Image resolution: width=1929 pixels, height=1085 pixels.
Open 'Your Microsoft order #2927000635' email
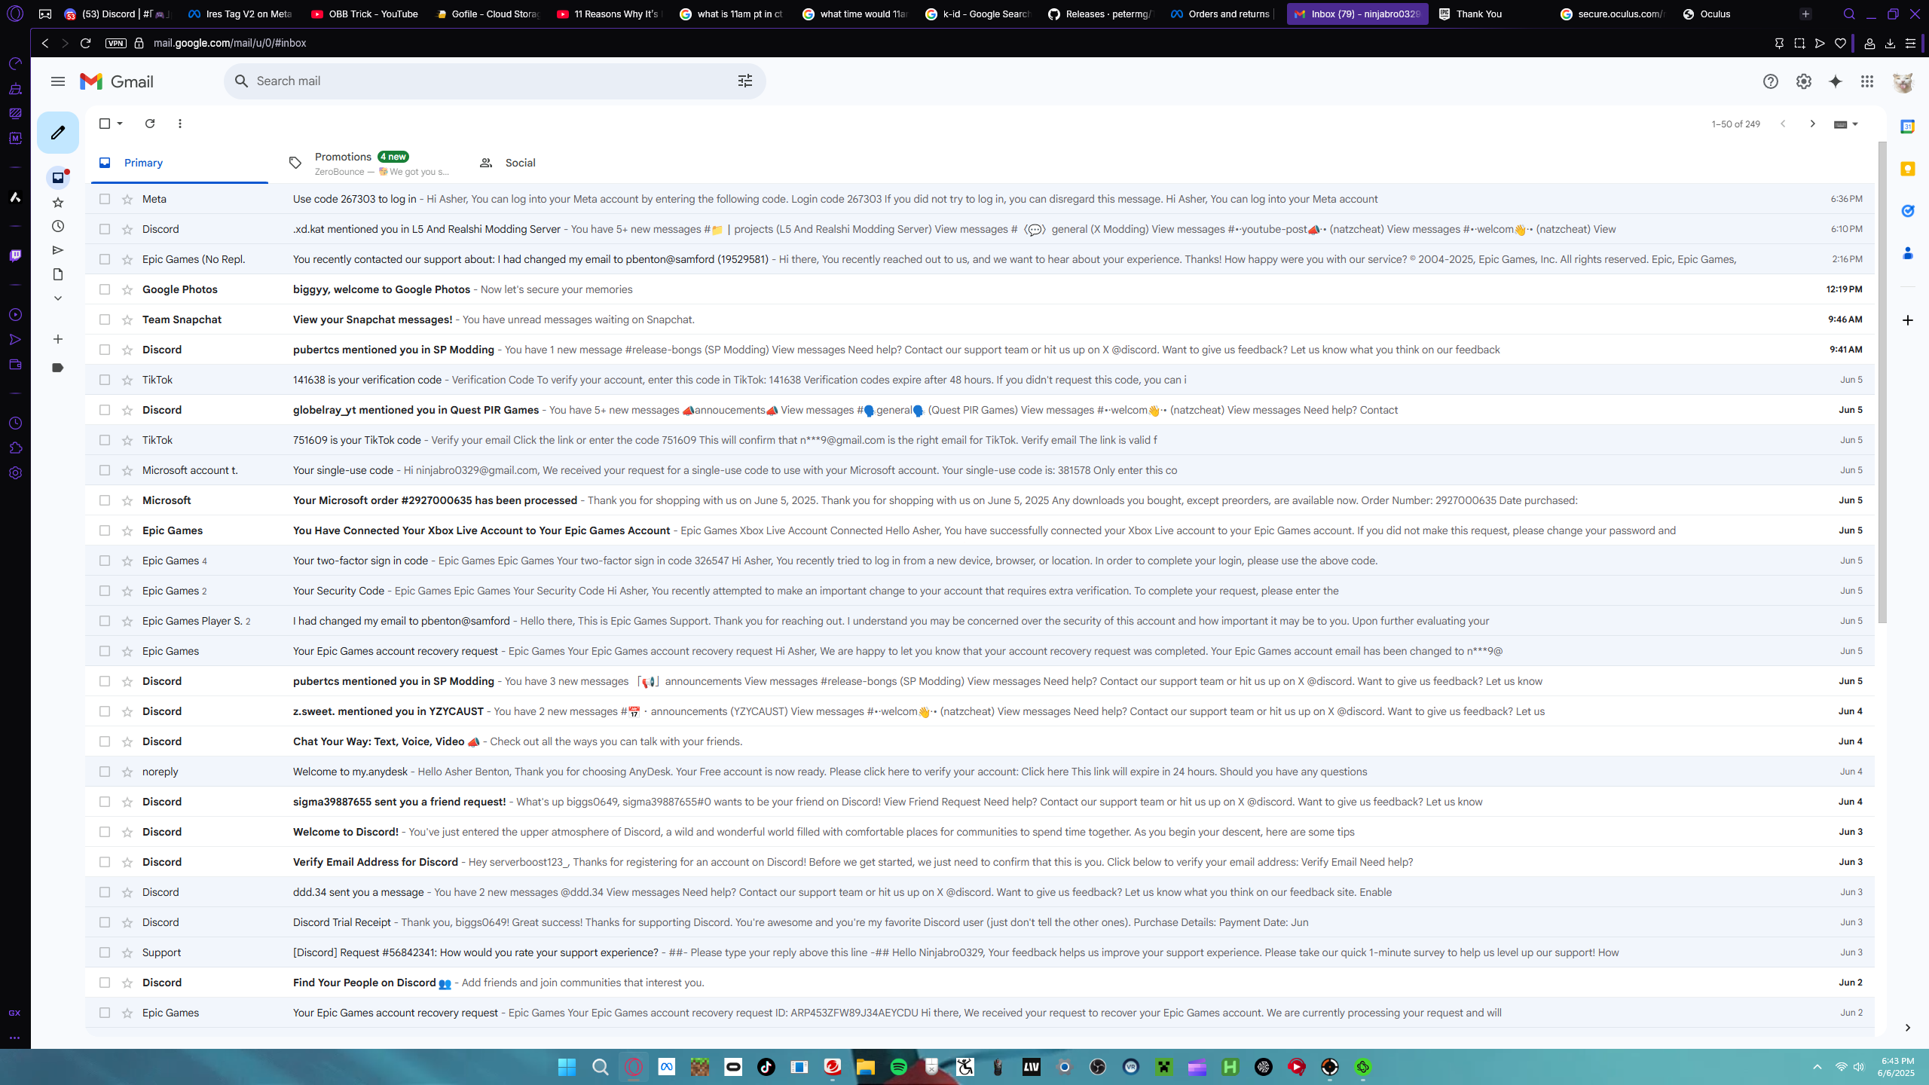[980, 500]
